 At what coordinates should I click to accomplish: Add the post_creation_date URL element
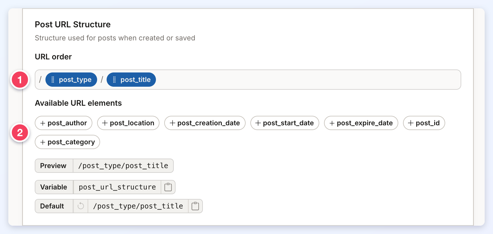click(x=205, y=123)
